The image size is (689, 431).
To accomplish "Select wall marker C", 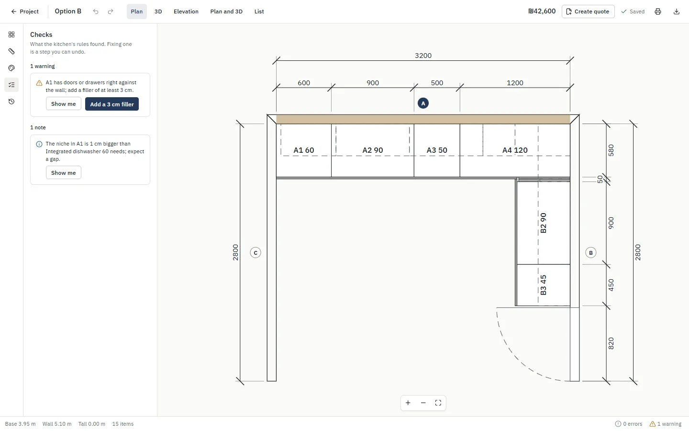I will point(256,253).
